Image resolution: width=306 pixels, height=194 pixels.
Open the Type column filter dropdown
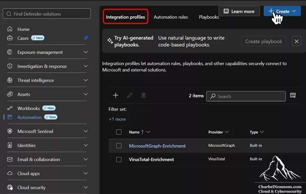point(262,132)
